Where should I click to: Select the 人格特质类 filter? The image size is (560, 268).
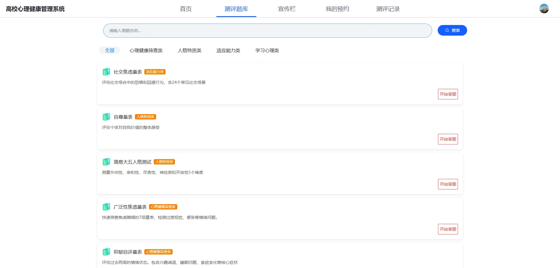(x=190, y=50)
